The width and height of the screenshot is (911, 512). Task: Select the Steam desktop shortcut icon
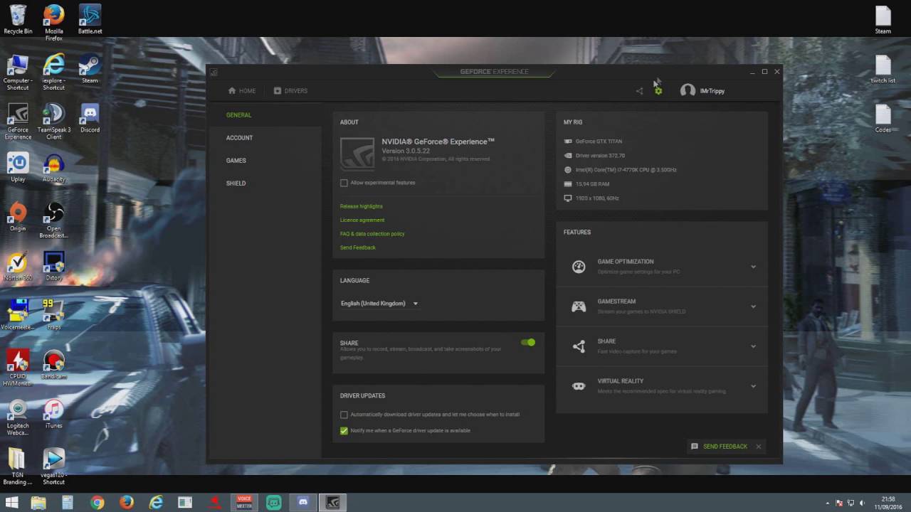point(90,68)
